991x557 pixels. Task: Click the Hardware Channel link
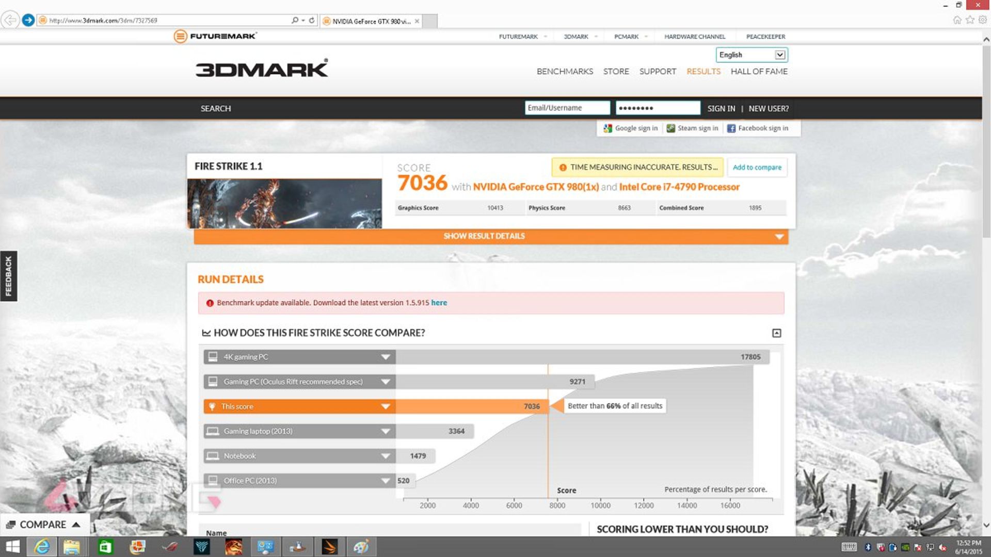(x=695, y=37)
